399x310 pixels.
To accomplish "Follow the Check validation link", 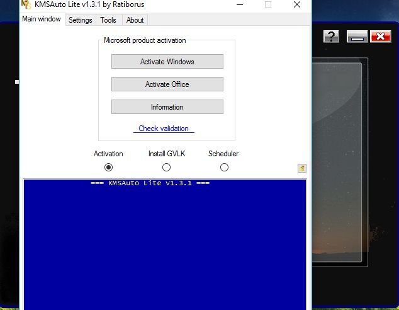I will coord(164,129).
